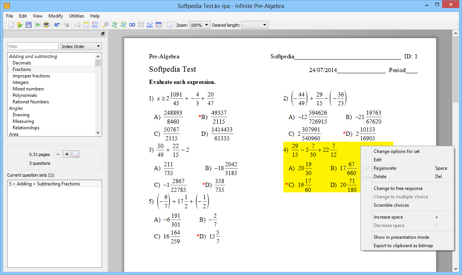Select Fractions in topic list
462x275 pixels.
[x=22, y=69]
